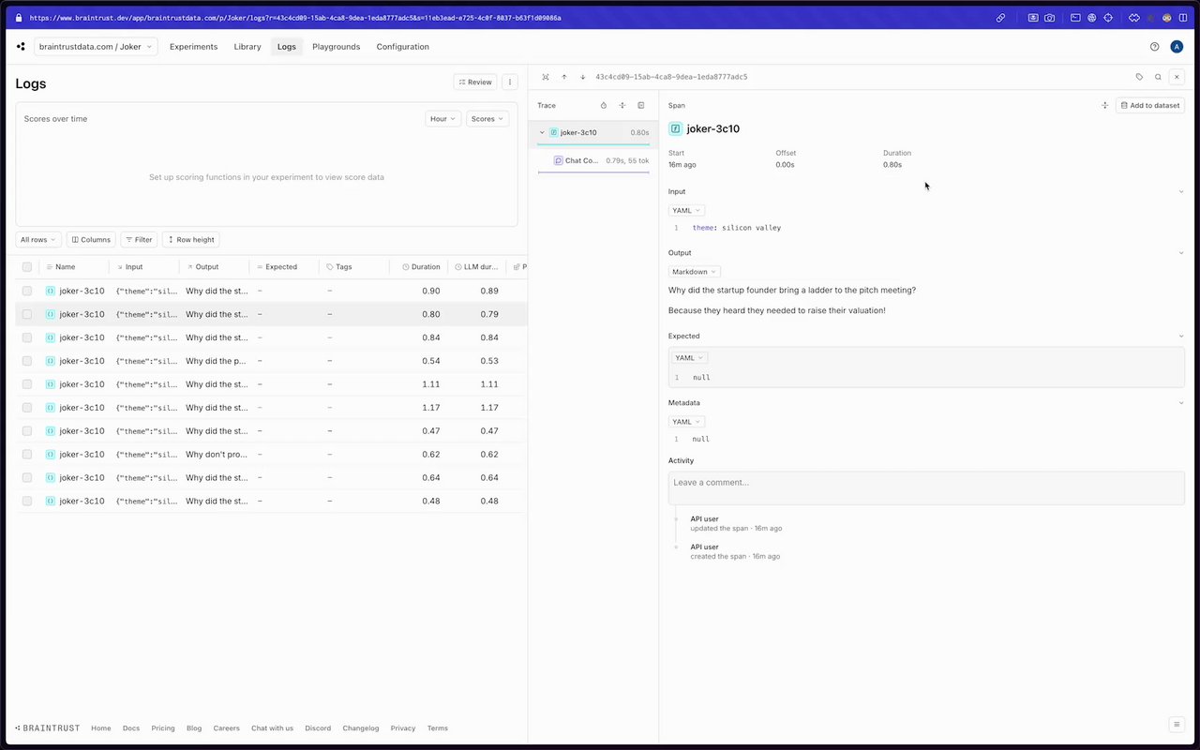
Task: Click the browser globe icon in the toolbar
Action: coord(1091,18)
